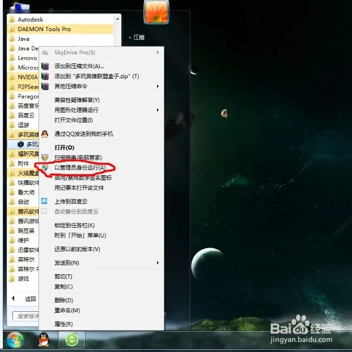This screenshot has width=352, height=352.
Task: Choose 附到「开始」菜单(U)
Action: coord(80,235)
